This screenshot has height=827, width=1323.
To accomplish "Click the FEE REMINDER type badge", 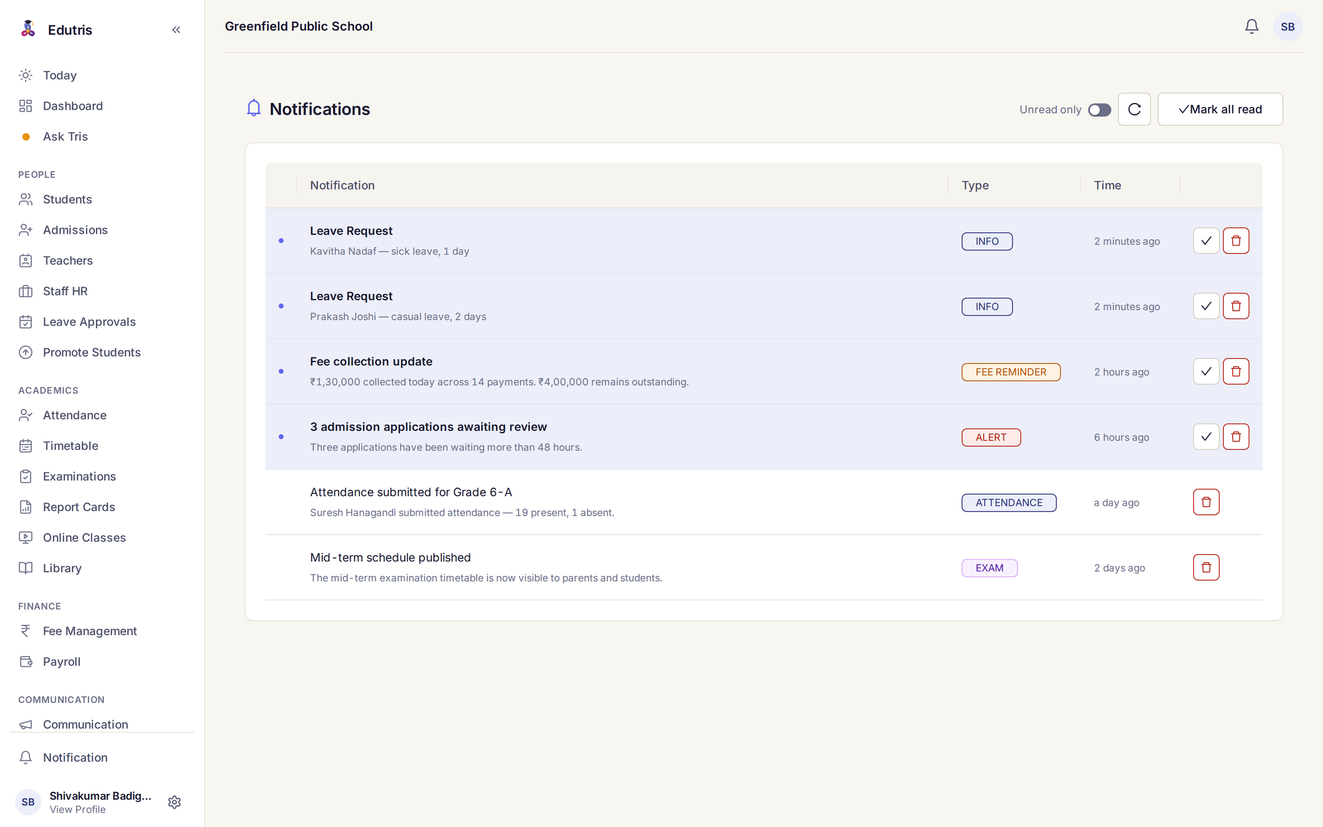I will tap(1010, 372).
